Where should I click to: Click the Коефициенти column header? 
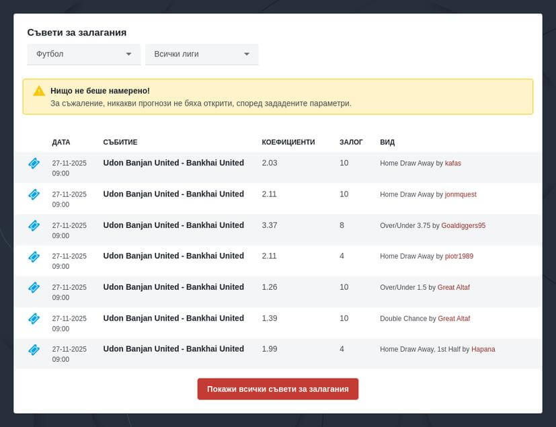[288, 143]
